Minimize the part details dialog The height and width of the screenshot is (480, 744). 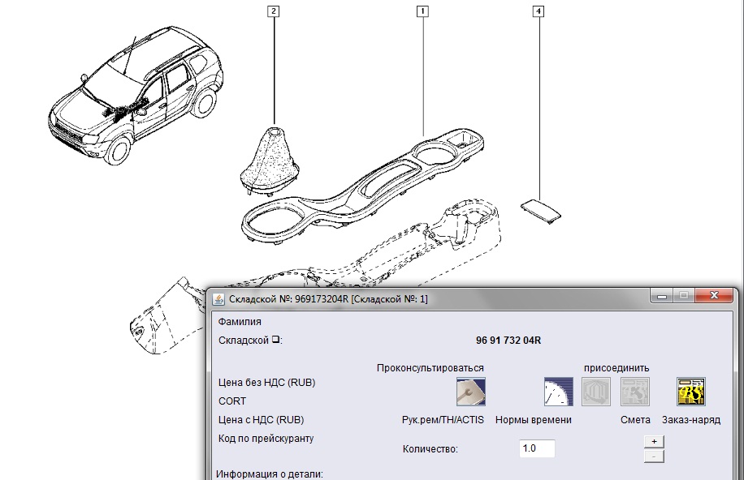click(x=663, y=296)
